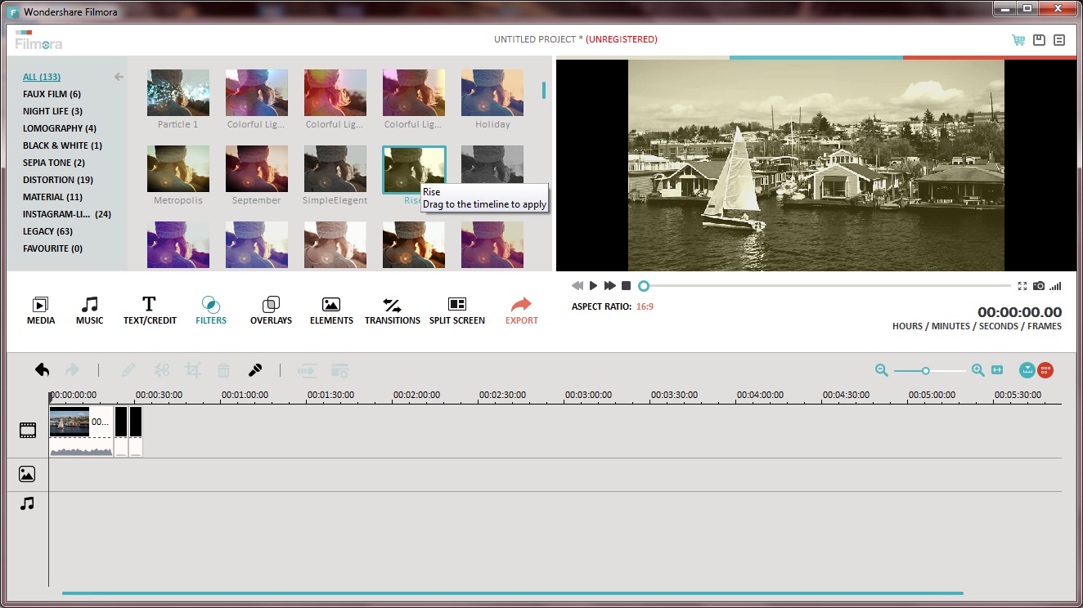Open the blue timeline display options dropdown

(1027, 369)
